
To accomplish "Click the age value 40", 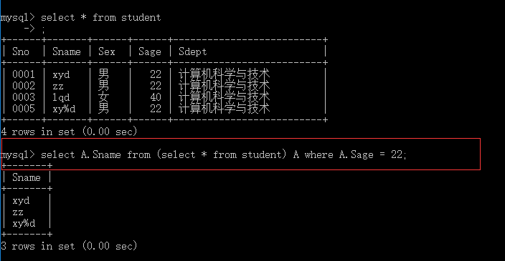I will pyautogui.click(x=156, y=97).
